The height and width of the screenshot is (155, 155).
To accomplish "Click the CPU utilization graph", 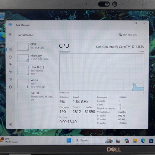I will coord(102,72).
